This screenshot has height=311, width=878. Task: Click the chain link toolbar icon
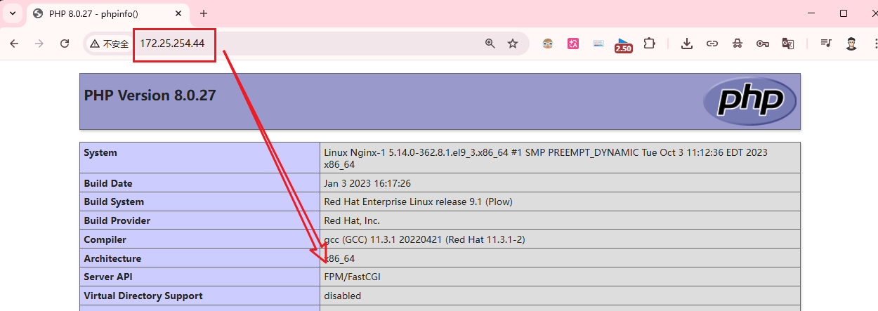(712, 44)
